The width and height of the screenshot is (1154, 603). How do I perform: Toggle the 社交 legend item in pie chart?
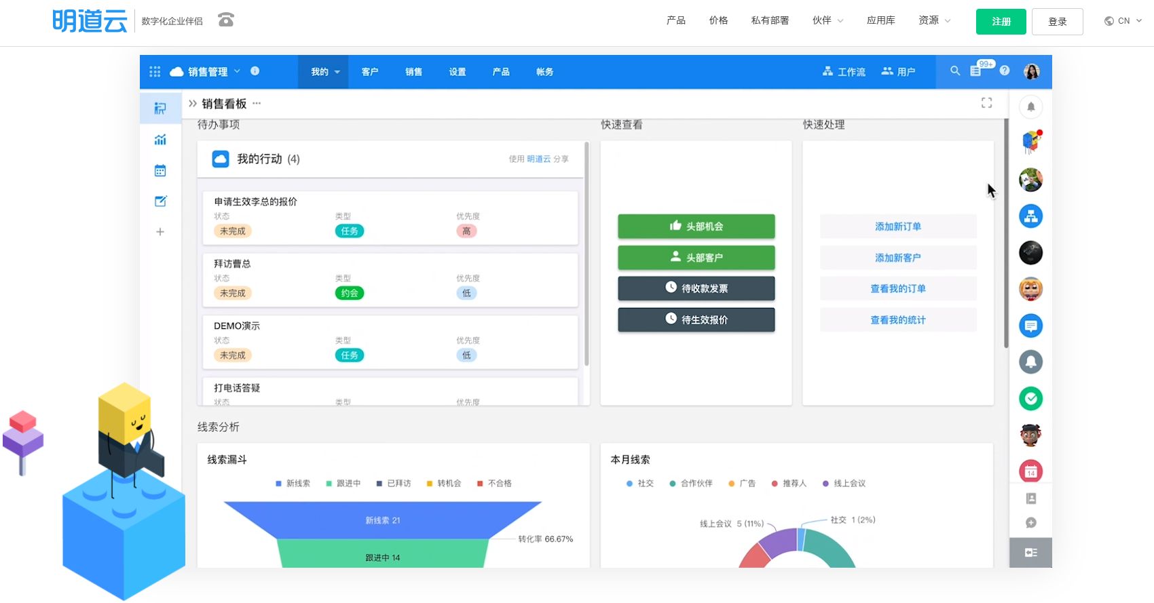(640, 484)
